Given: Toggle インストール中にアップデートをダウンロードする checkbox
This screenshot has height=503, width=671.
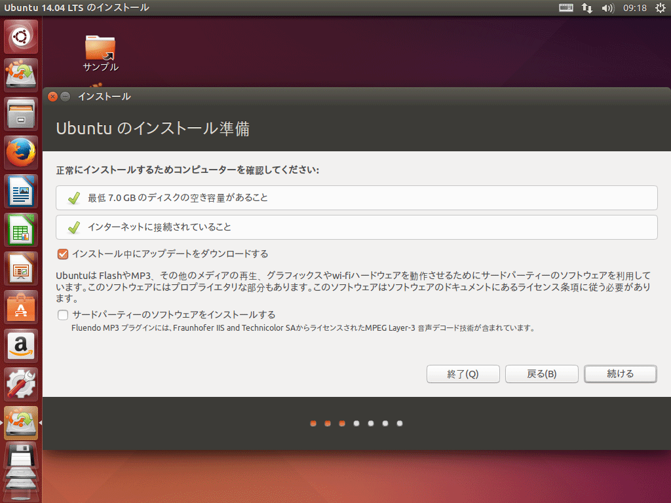Looking at the screenshot, I should [x=63, y=254].
